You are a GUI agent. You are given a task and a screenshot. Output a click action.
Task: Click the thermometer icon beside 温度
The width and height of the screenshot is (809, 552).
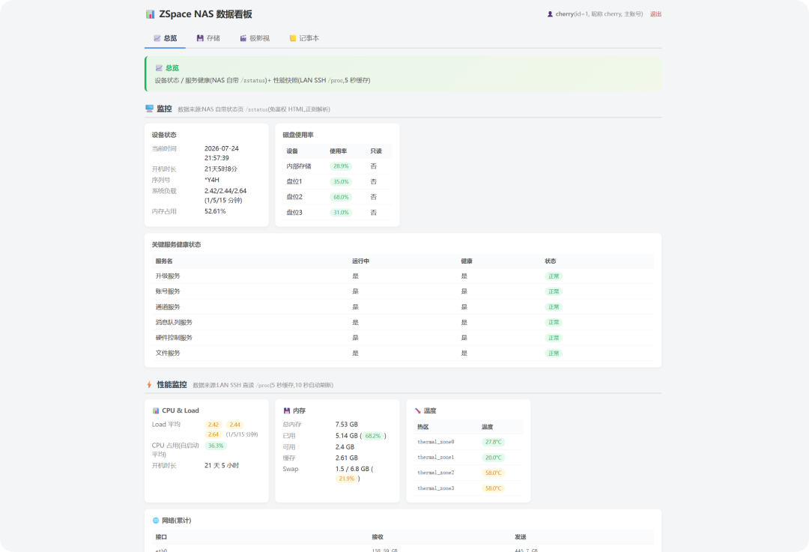tap(418, 410)
